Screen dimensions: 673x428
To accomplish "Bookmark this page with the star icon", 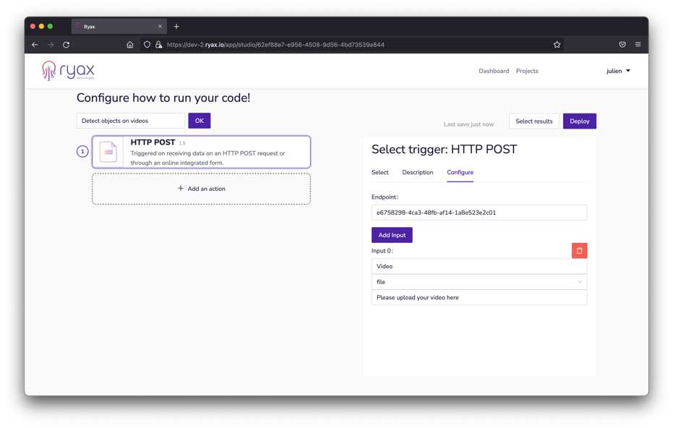I will 557,45.
